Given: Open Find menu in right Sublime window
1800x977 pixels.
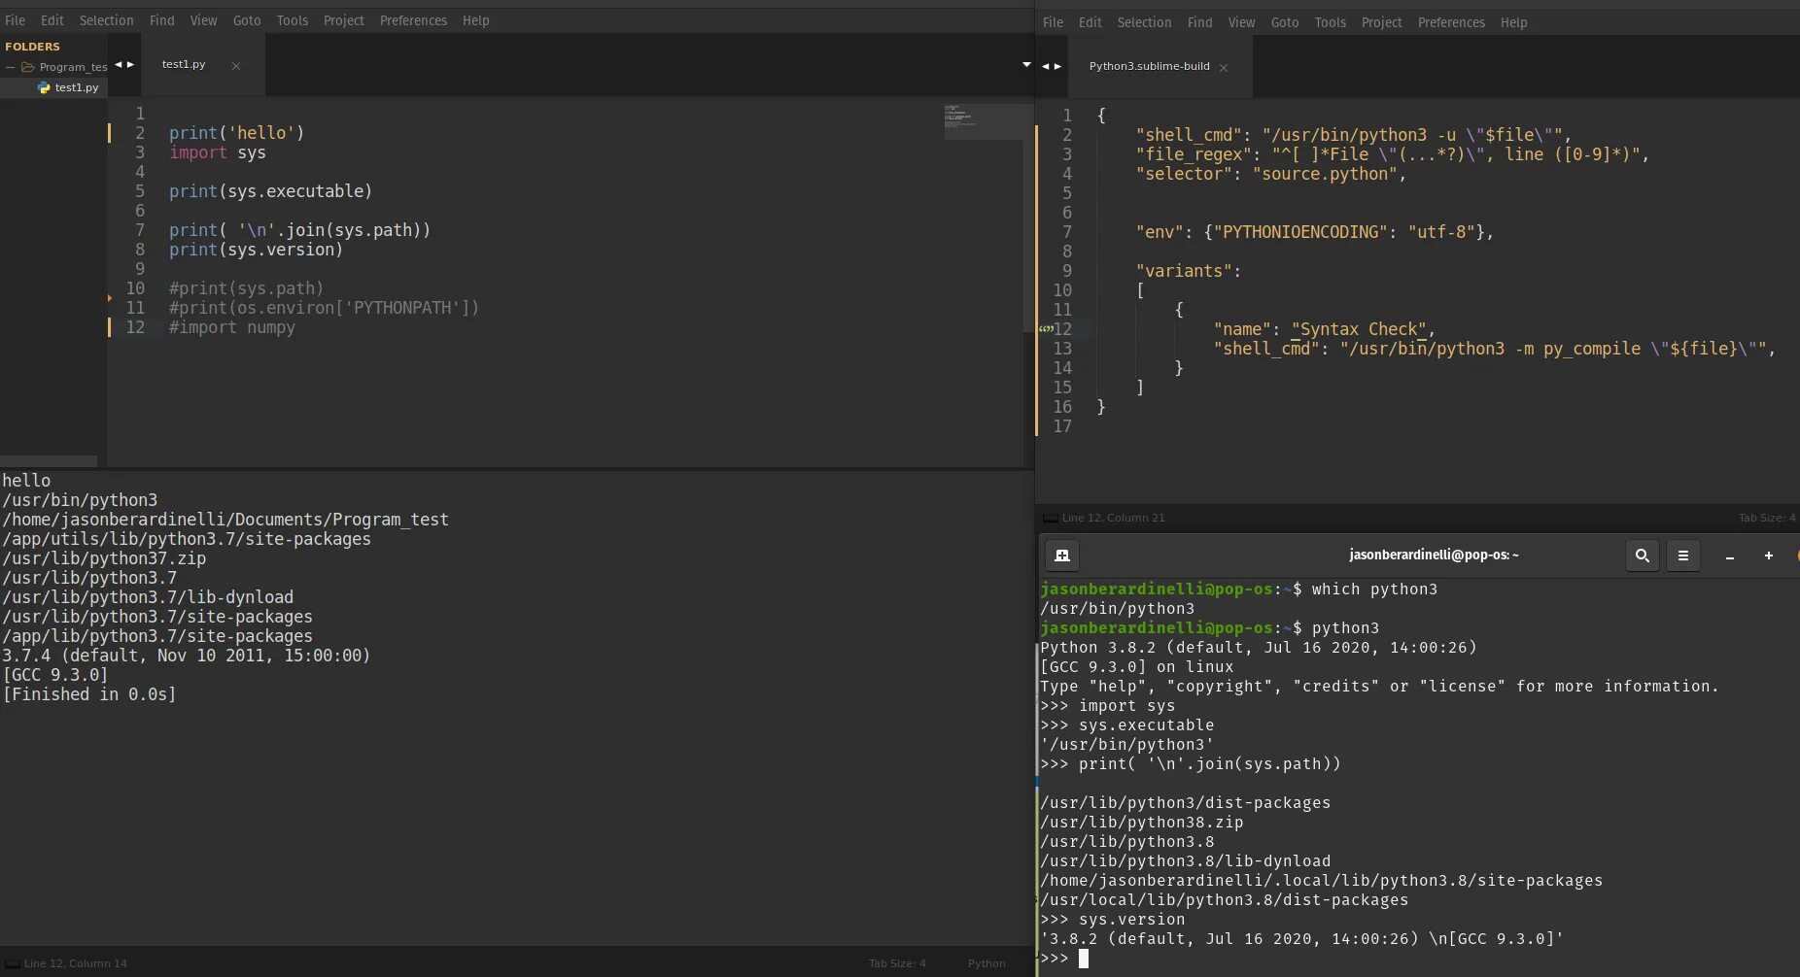Looking at the screenshot, I should click(1200, 22).
